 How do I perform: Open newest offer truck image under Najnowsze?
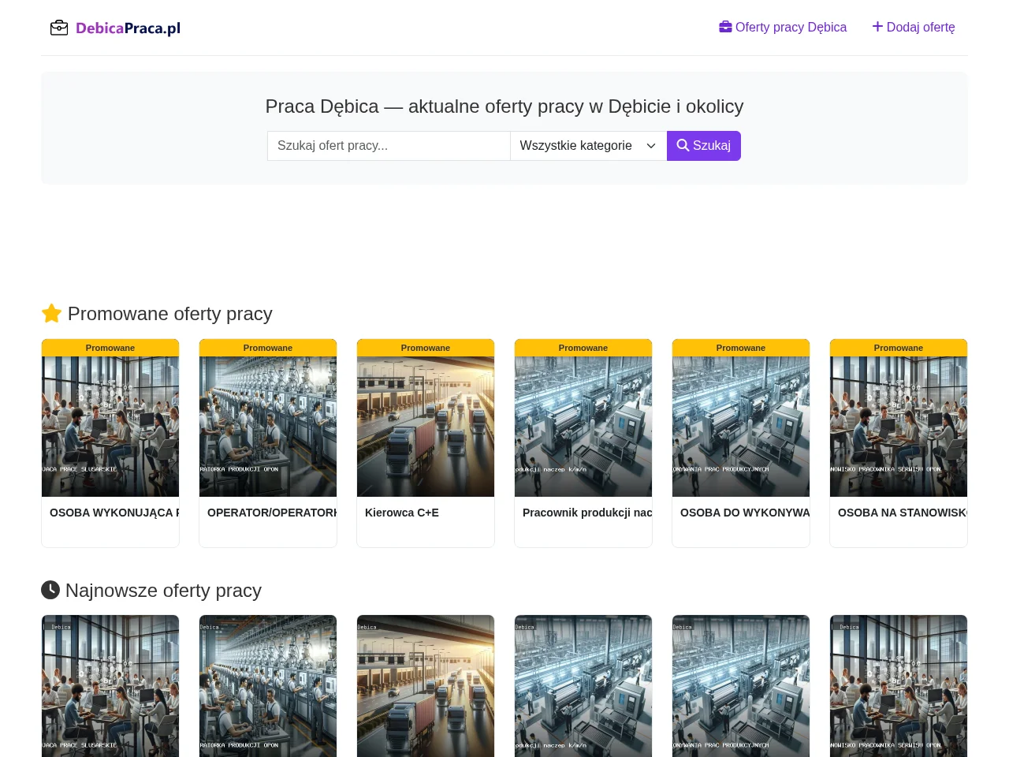pyautogui.click(x=426, y=686)
